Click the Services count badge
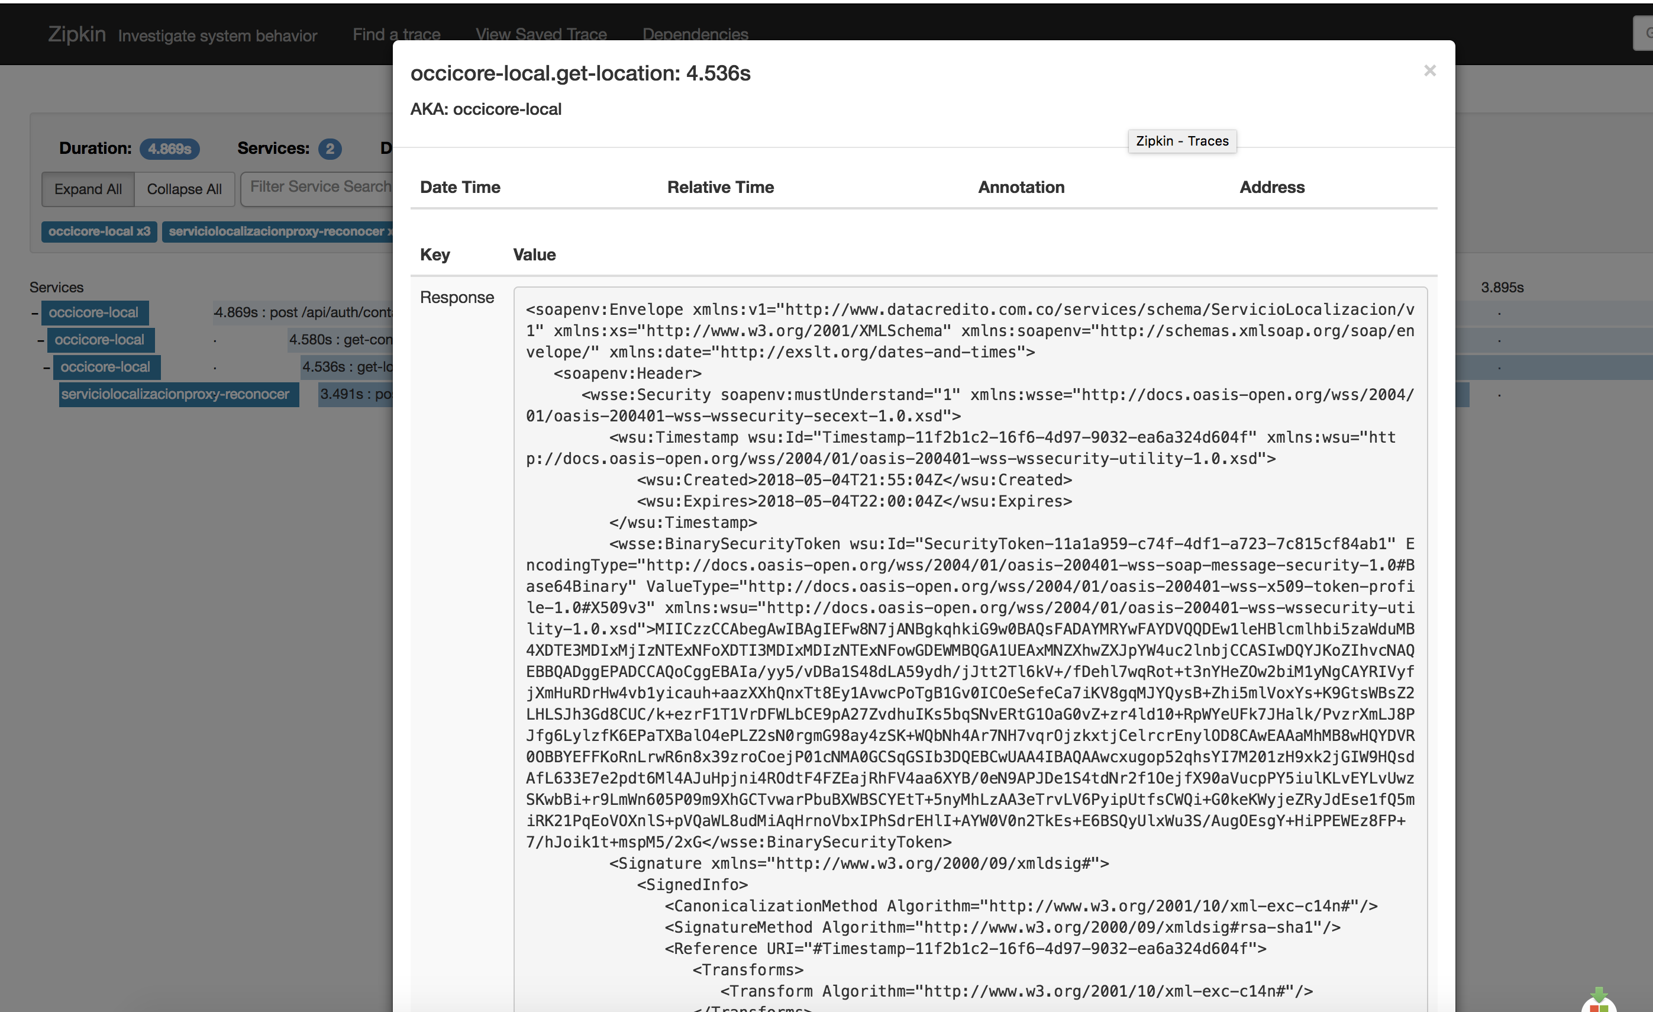This screenshot has width=1653, height=1012. click(x=330, y=149)
